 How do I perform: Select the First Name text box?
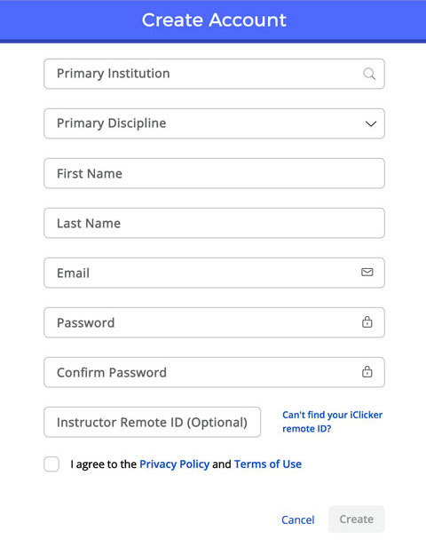click(214, 173)
